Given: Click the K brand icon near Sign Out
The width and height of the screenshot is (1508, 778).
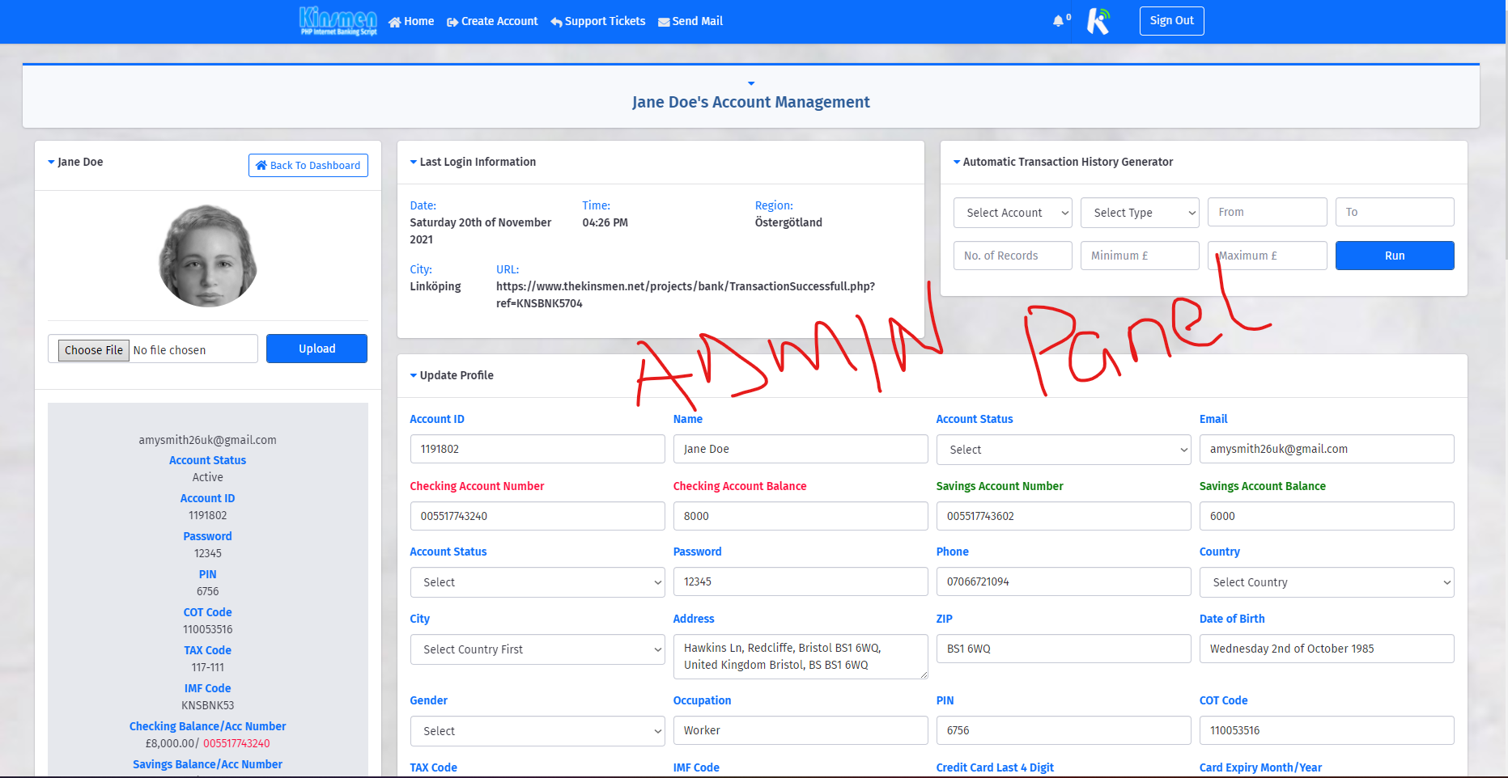Looking at the screenshot, I should pos(1098,21).
